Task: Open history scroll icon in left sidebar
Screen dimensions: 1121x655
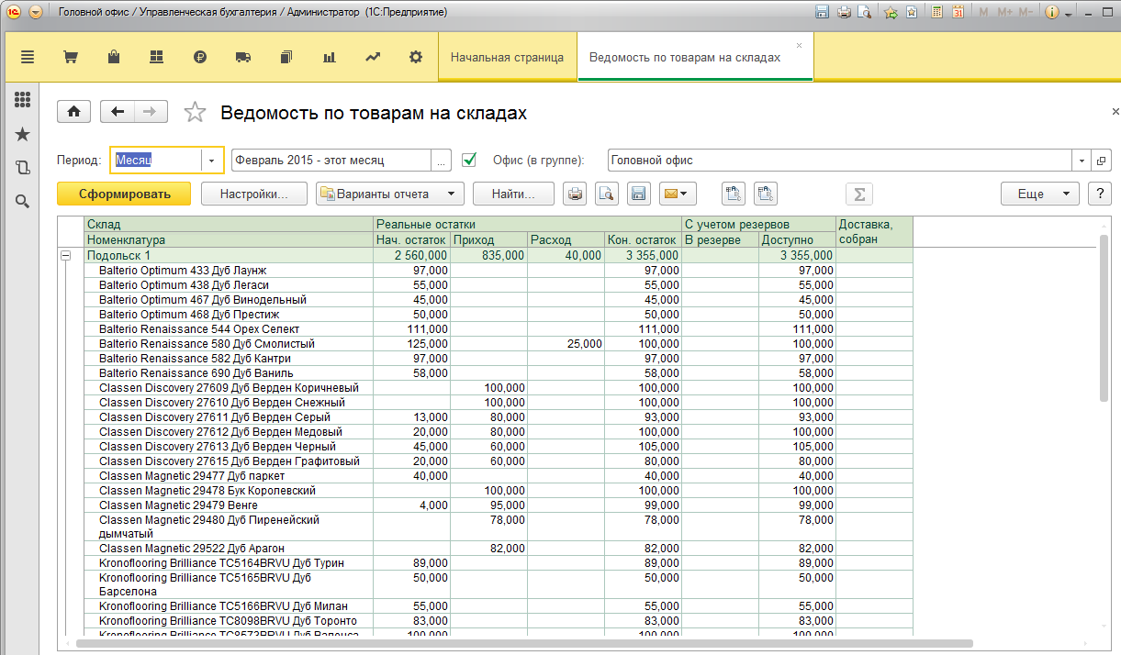Action: click(x=23, y=168)
